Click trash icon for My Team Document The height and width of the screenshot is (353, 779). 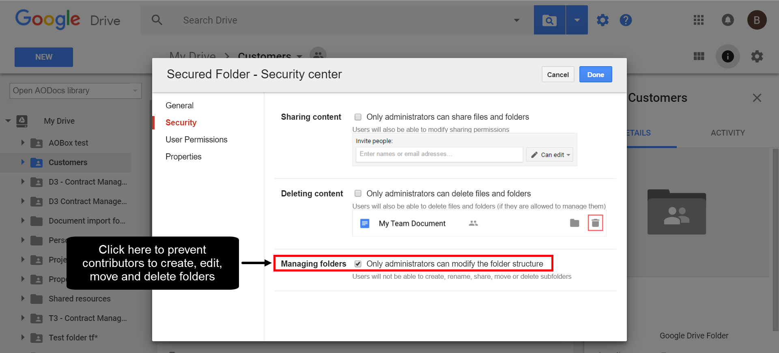(595, 223)
